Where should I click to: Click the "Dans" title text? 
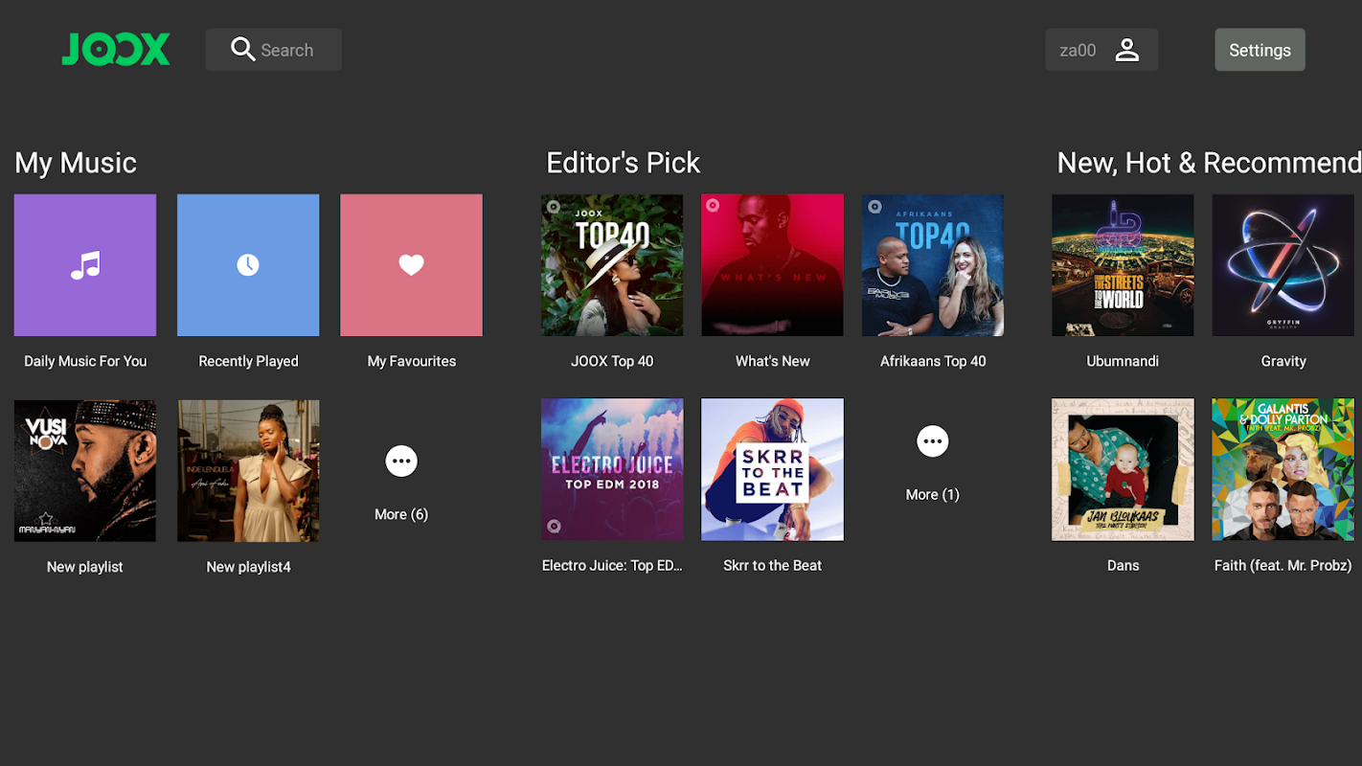coord(1123,565)
